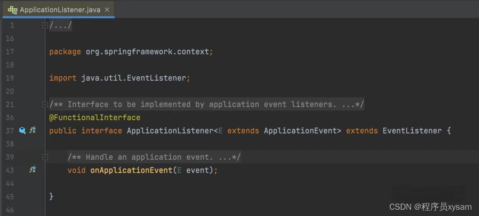Click the closing brace on line 45
Screen dimensions: 479x216
(51, 196)
